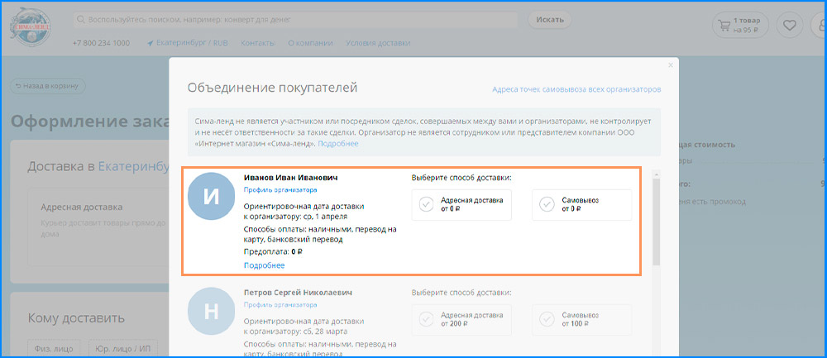827x358 pixels.
Task: Click the search magnifier icon
Action: coord(80,20)
